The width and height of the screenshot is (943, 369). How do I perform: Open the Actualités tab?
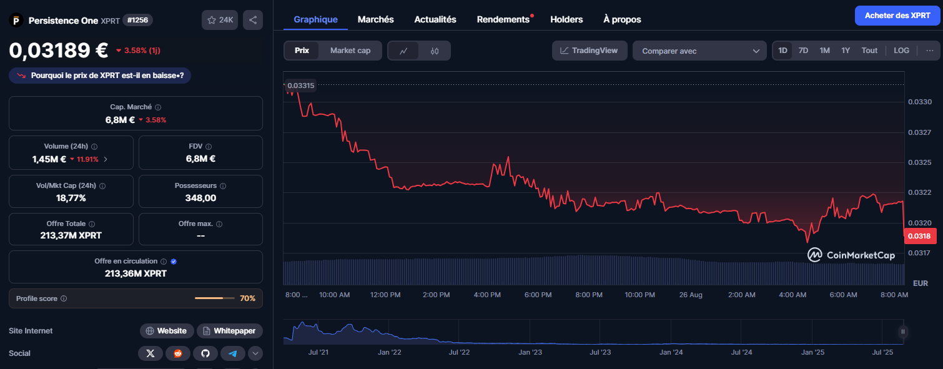tap(435, 19)
